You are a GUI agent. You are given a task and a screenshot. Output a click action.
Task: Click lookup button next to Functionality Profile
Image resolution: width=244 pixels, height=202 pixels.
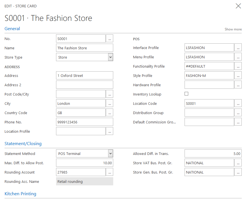coord(238,66)
